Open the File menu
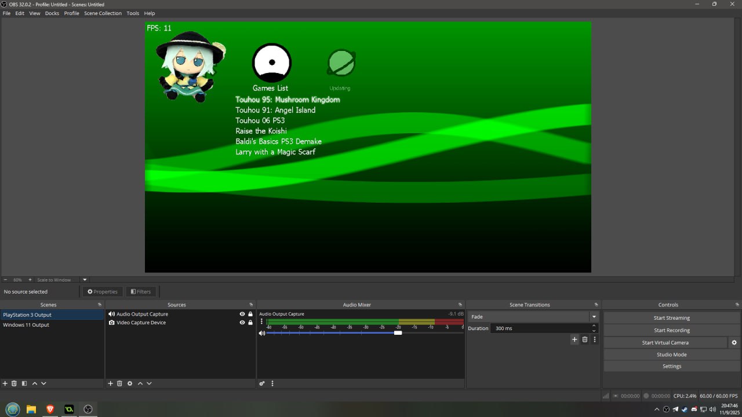742x417 pixels. click(6, 13)
